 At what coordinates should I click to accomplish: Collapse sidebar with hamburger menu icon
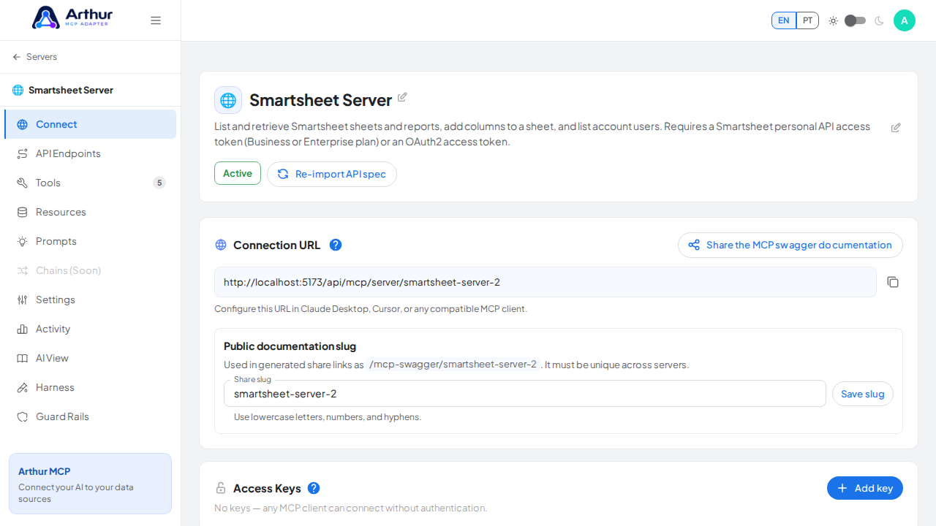156,20
